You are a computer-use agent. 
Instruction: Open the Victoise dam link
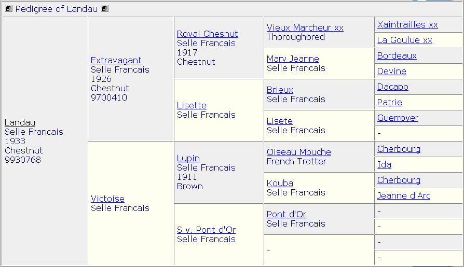(107, 199)
